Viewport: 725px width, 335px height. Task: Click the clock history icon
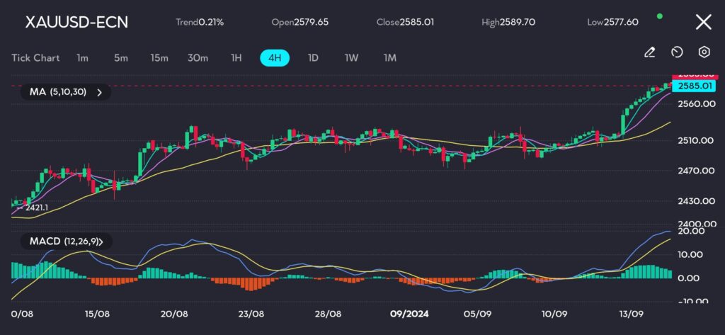coord(676,52)
